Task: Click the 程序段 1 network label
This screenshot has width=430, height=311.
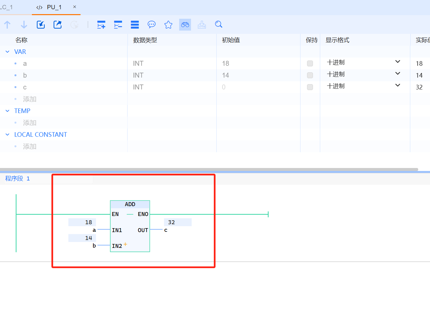Action: coord(17,179)
